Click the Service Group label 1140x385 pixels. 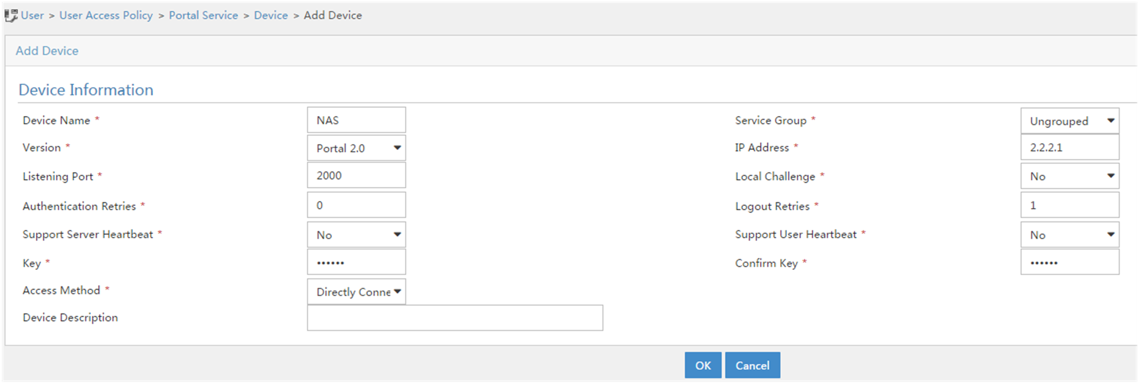coord(771,120)
